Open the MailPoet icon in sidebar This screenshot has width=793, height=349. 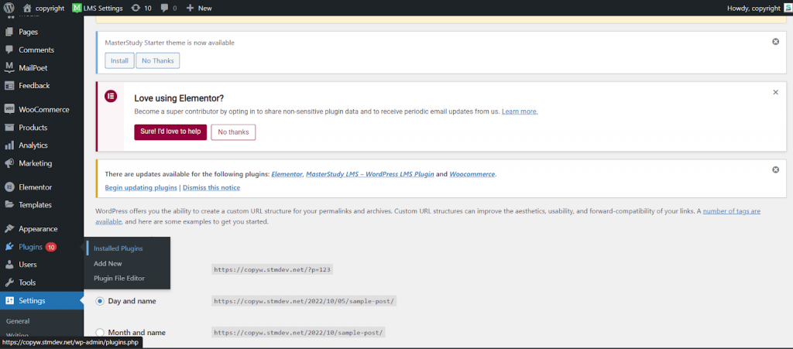coord(9,68)
